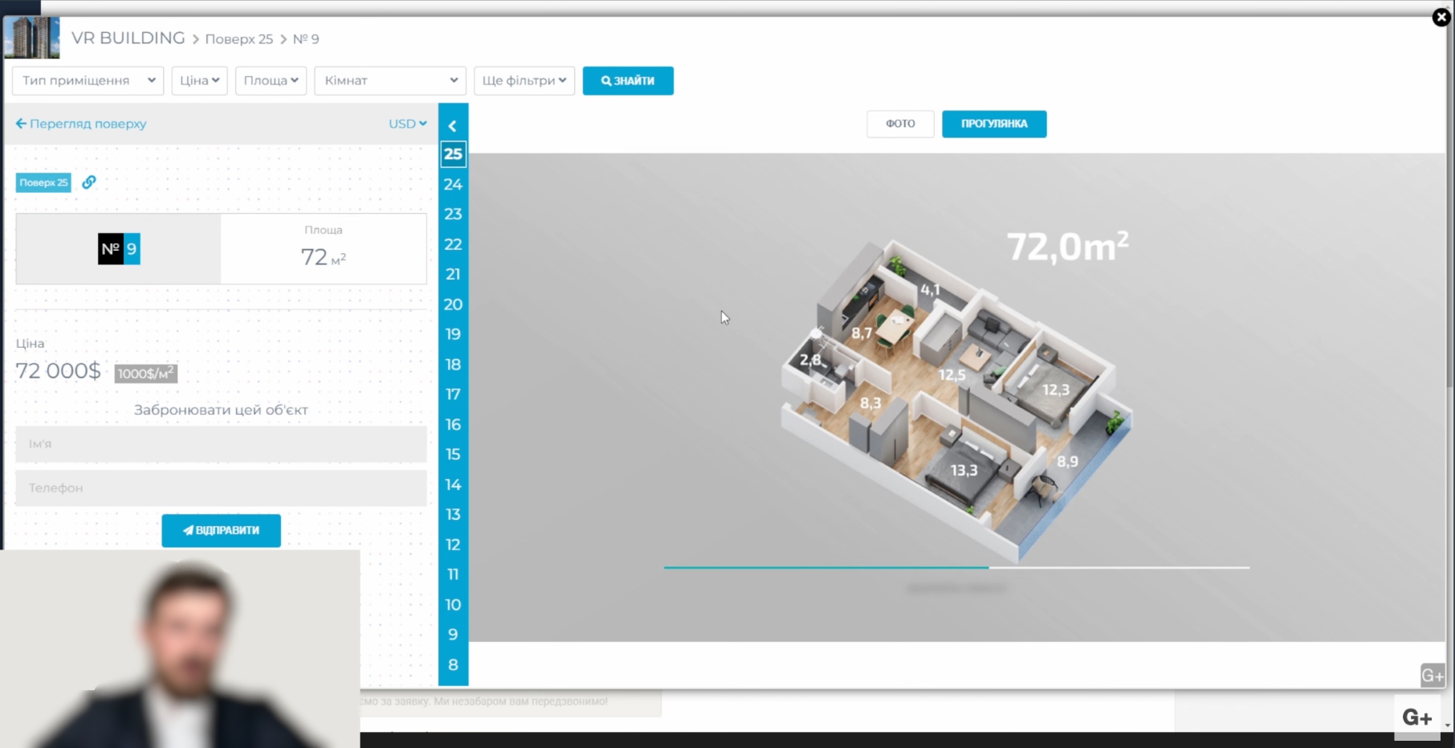Expand the Ще фільтри dropdown
This screenshot has height=748, width=1455.
click(524, 80)
